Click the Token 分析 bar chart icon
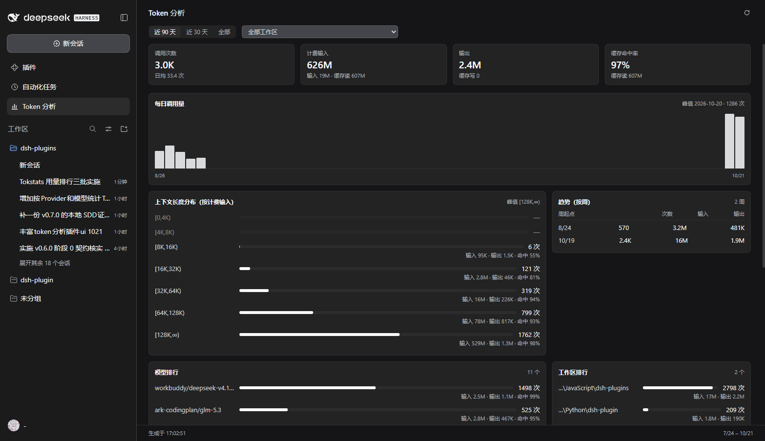Viewport: 765px width, 441px height. coord(15,106)
